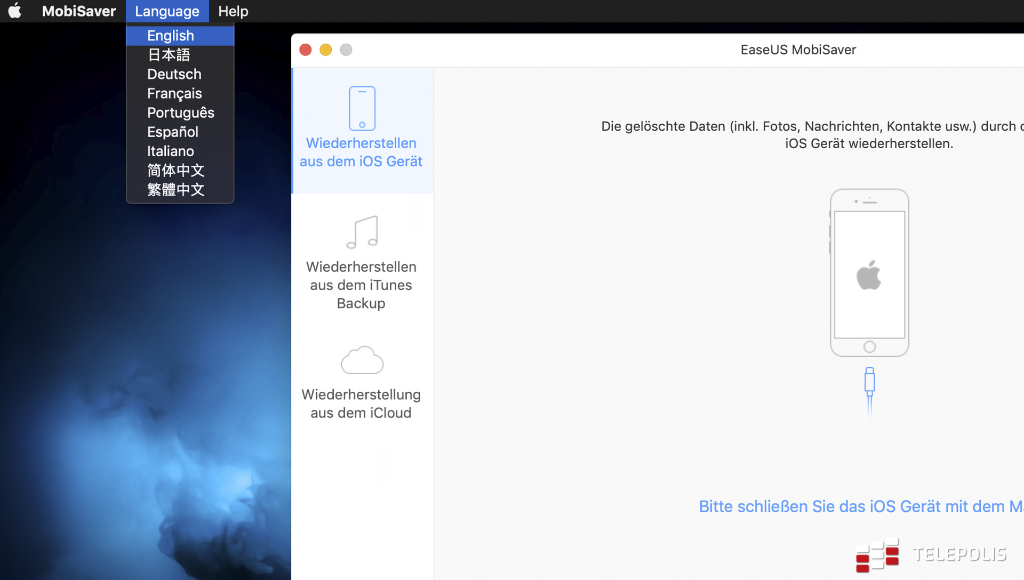Open the Help menu
The width and height of the screenshot is (1024, 580).
click(233, 11)
